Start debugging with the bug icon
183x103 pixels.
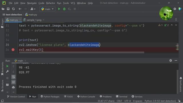64,9
